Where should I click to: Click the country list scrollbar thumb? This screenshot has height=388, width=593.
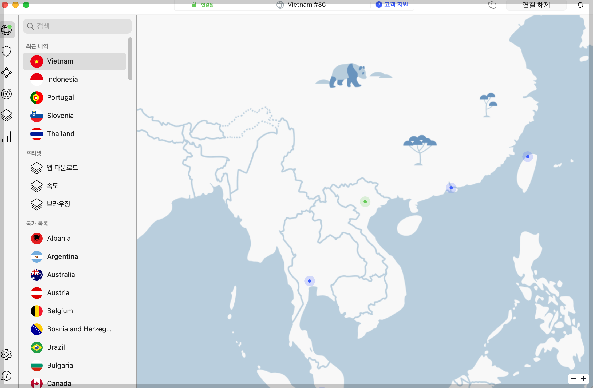tap(130, 59)
